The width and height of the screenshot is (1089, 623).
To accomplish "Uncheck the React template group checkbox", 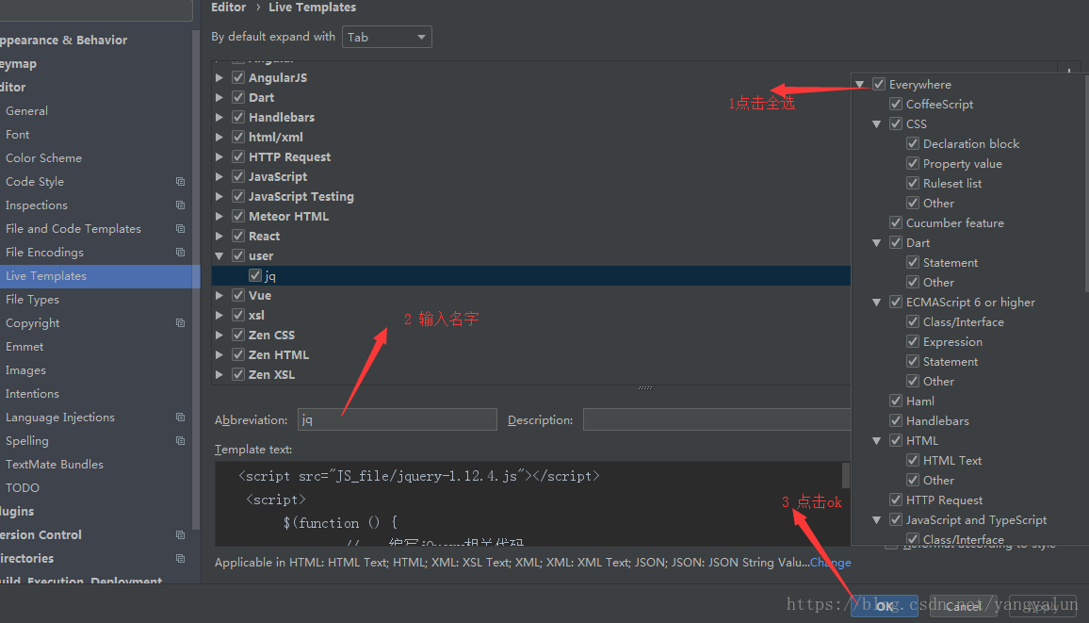I will pos(238,237).
